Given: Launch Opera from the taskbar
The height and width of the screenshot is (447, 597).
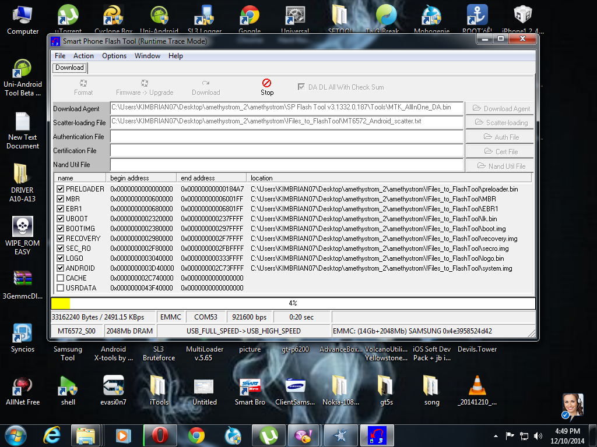Looking at the screenshot, I should (x=160, y=435).
